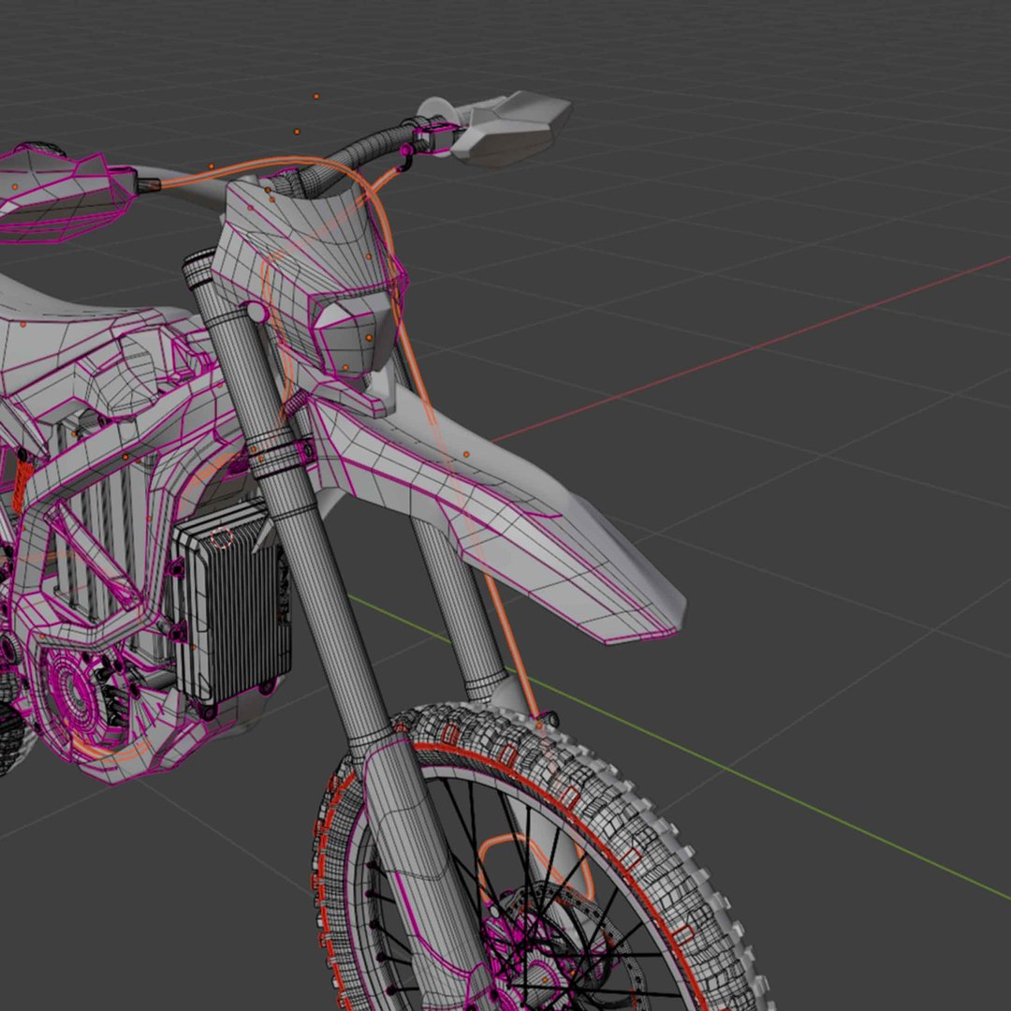The width and height of the screenshot is (1011, 1011).
Task: Select the black radiator block
Action: pos(231,603)
